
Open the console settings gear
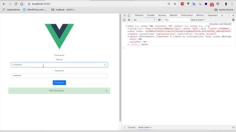(233, 20)
